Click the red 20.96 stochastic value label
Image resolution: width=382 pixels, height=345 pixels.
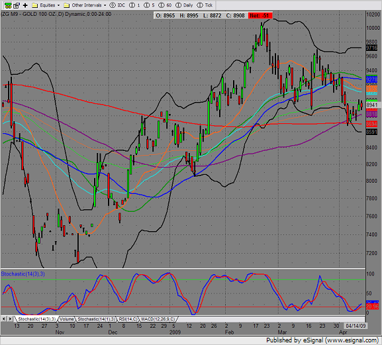coord(372,306)
